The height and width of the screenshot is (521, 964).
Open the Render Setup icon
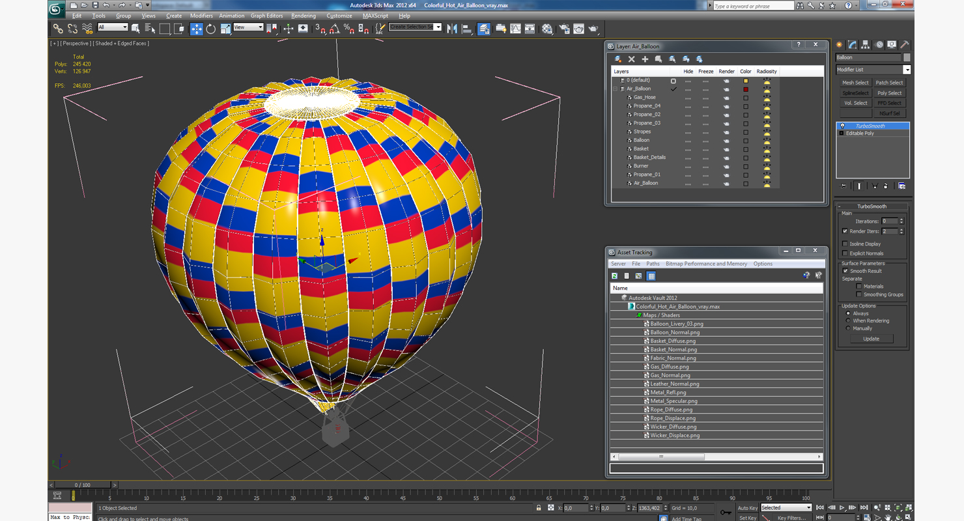click(564, 29)
